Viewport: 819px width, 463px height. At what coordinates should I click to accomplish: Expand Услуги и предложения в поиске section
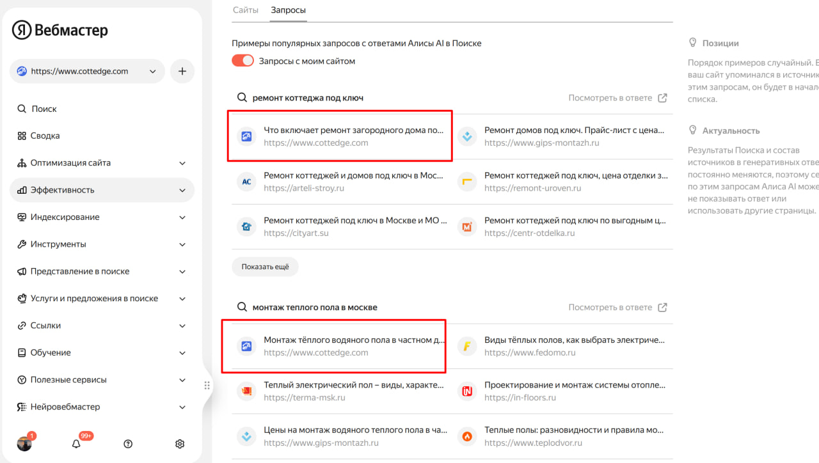pyautogui.click(x=182, y=298)
